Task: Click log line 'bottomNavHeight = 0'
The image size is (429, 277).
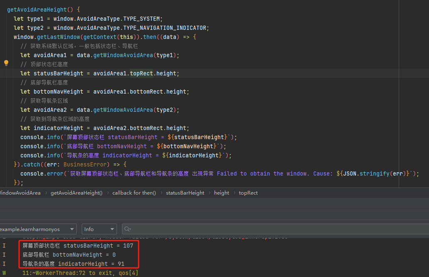Action: [69, 255]
